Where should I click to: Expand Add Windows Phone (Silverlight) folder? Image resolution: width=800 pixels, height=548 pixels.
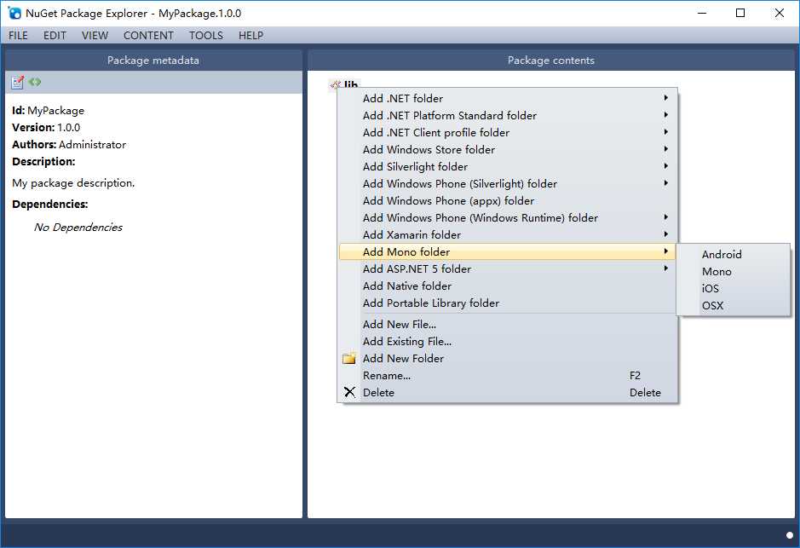508,184
